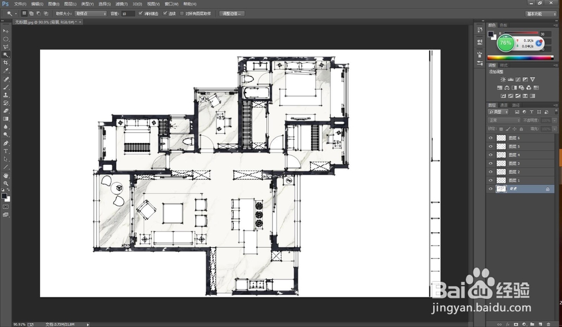Select the Polygonal Lasso tool
Image resolution: width=562 pixels, height=327 pixels.
coord(6,47)
